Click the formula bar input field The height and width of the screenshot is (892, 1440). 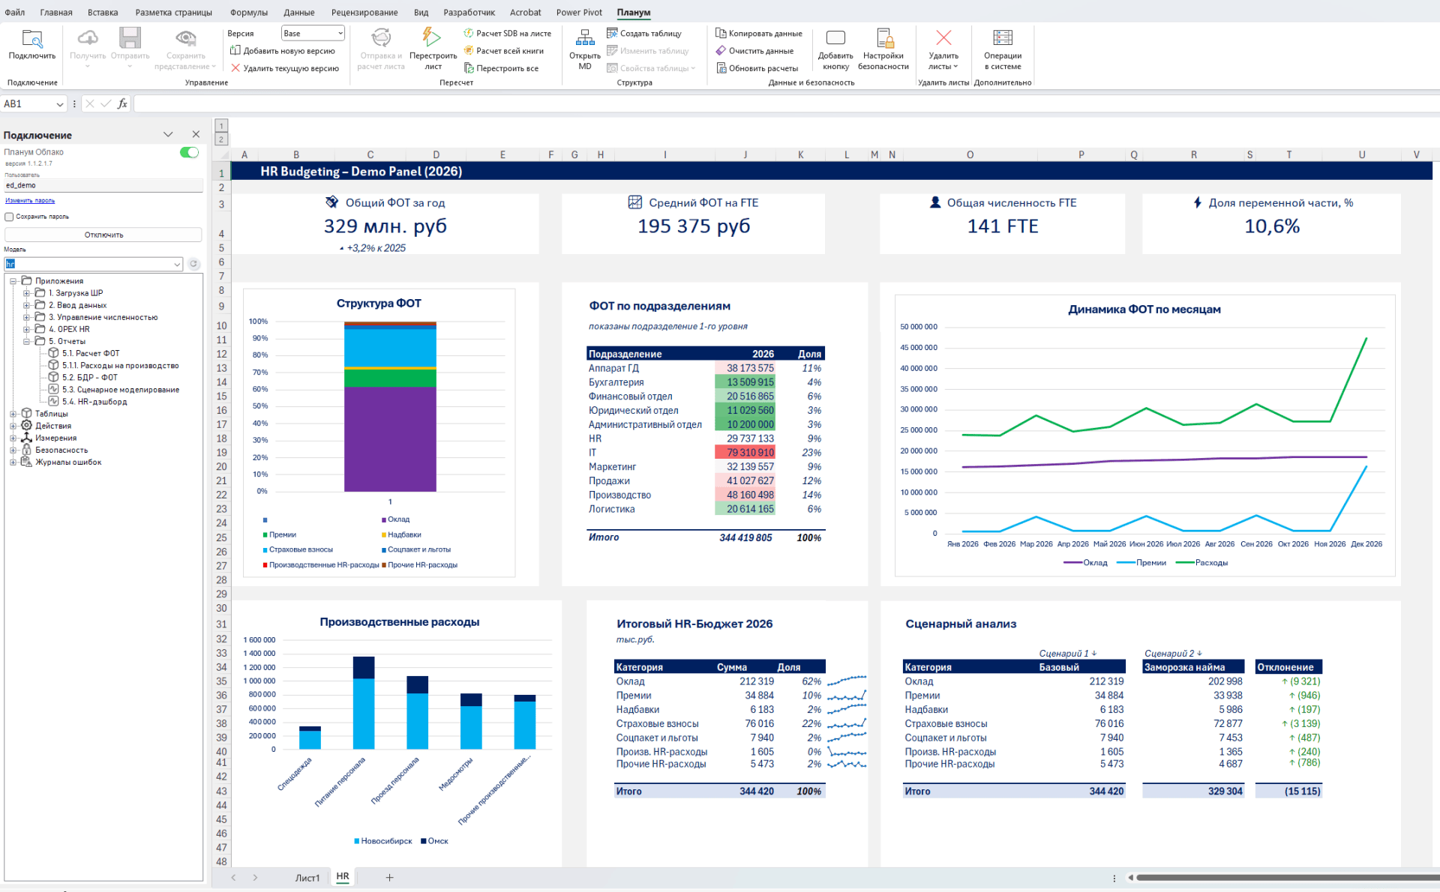(750, 104)
